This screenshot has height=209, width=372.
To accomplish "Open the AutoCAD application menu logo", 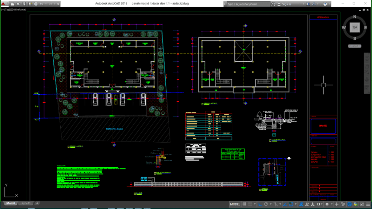I will (3, 4).
